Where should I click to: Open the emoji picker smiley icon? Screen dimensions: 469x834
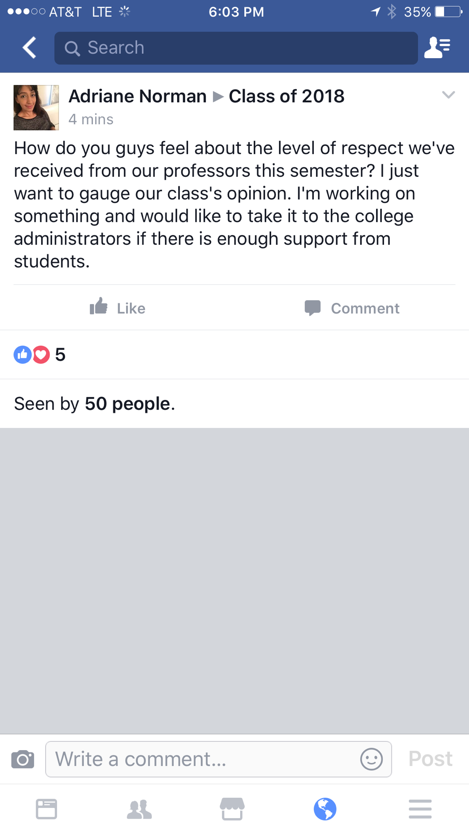coord(371,759)
